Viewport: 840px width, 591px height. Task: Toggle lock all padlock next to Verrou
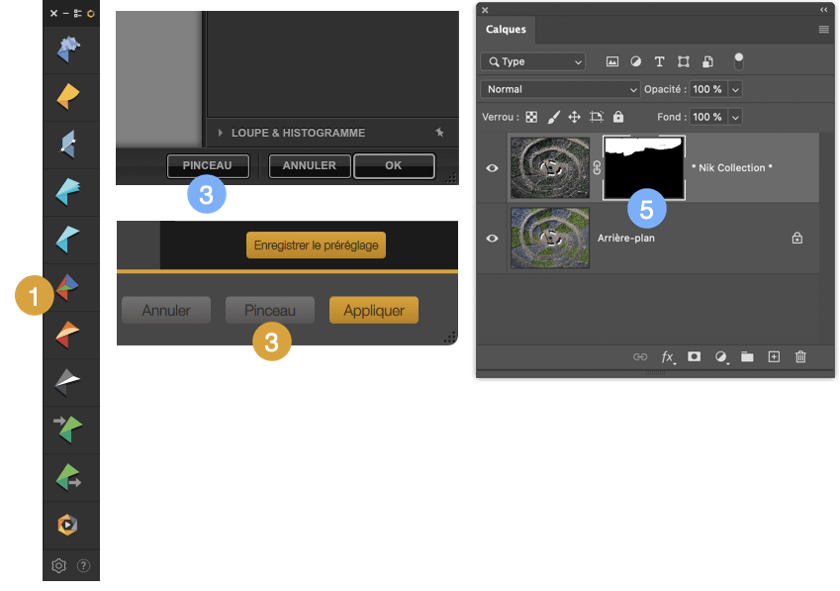click(x=618, y=117)
